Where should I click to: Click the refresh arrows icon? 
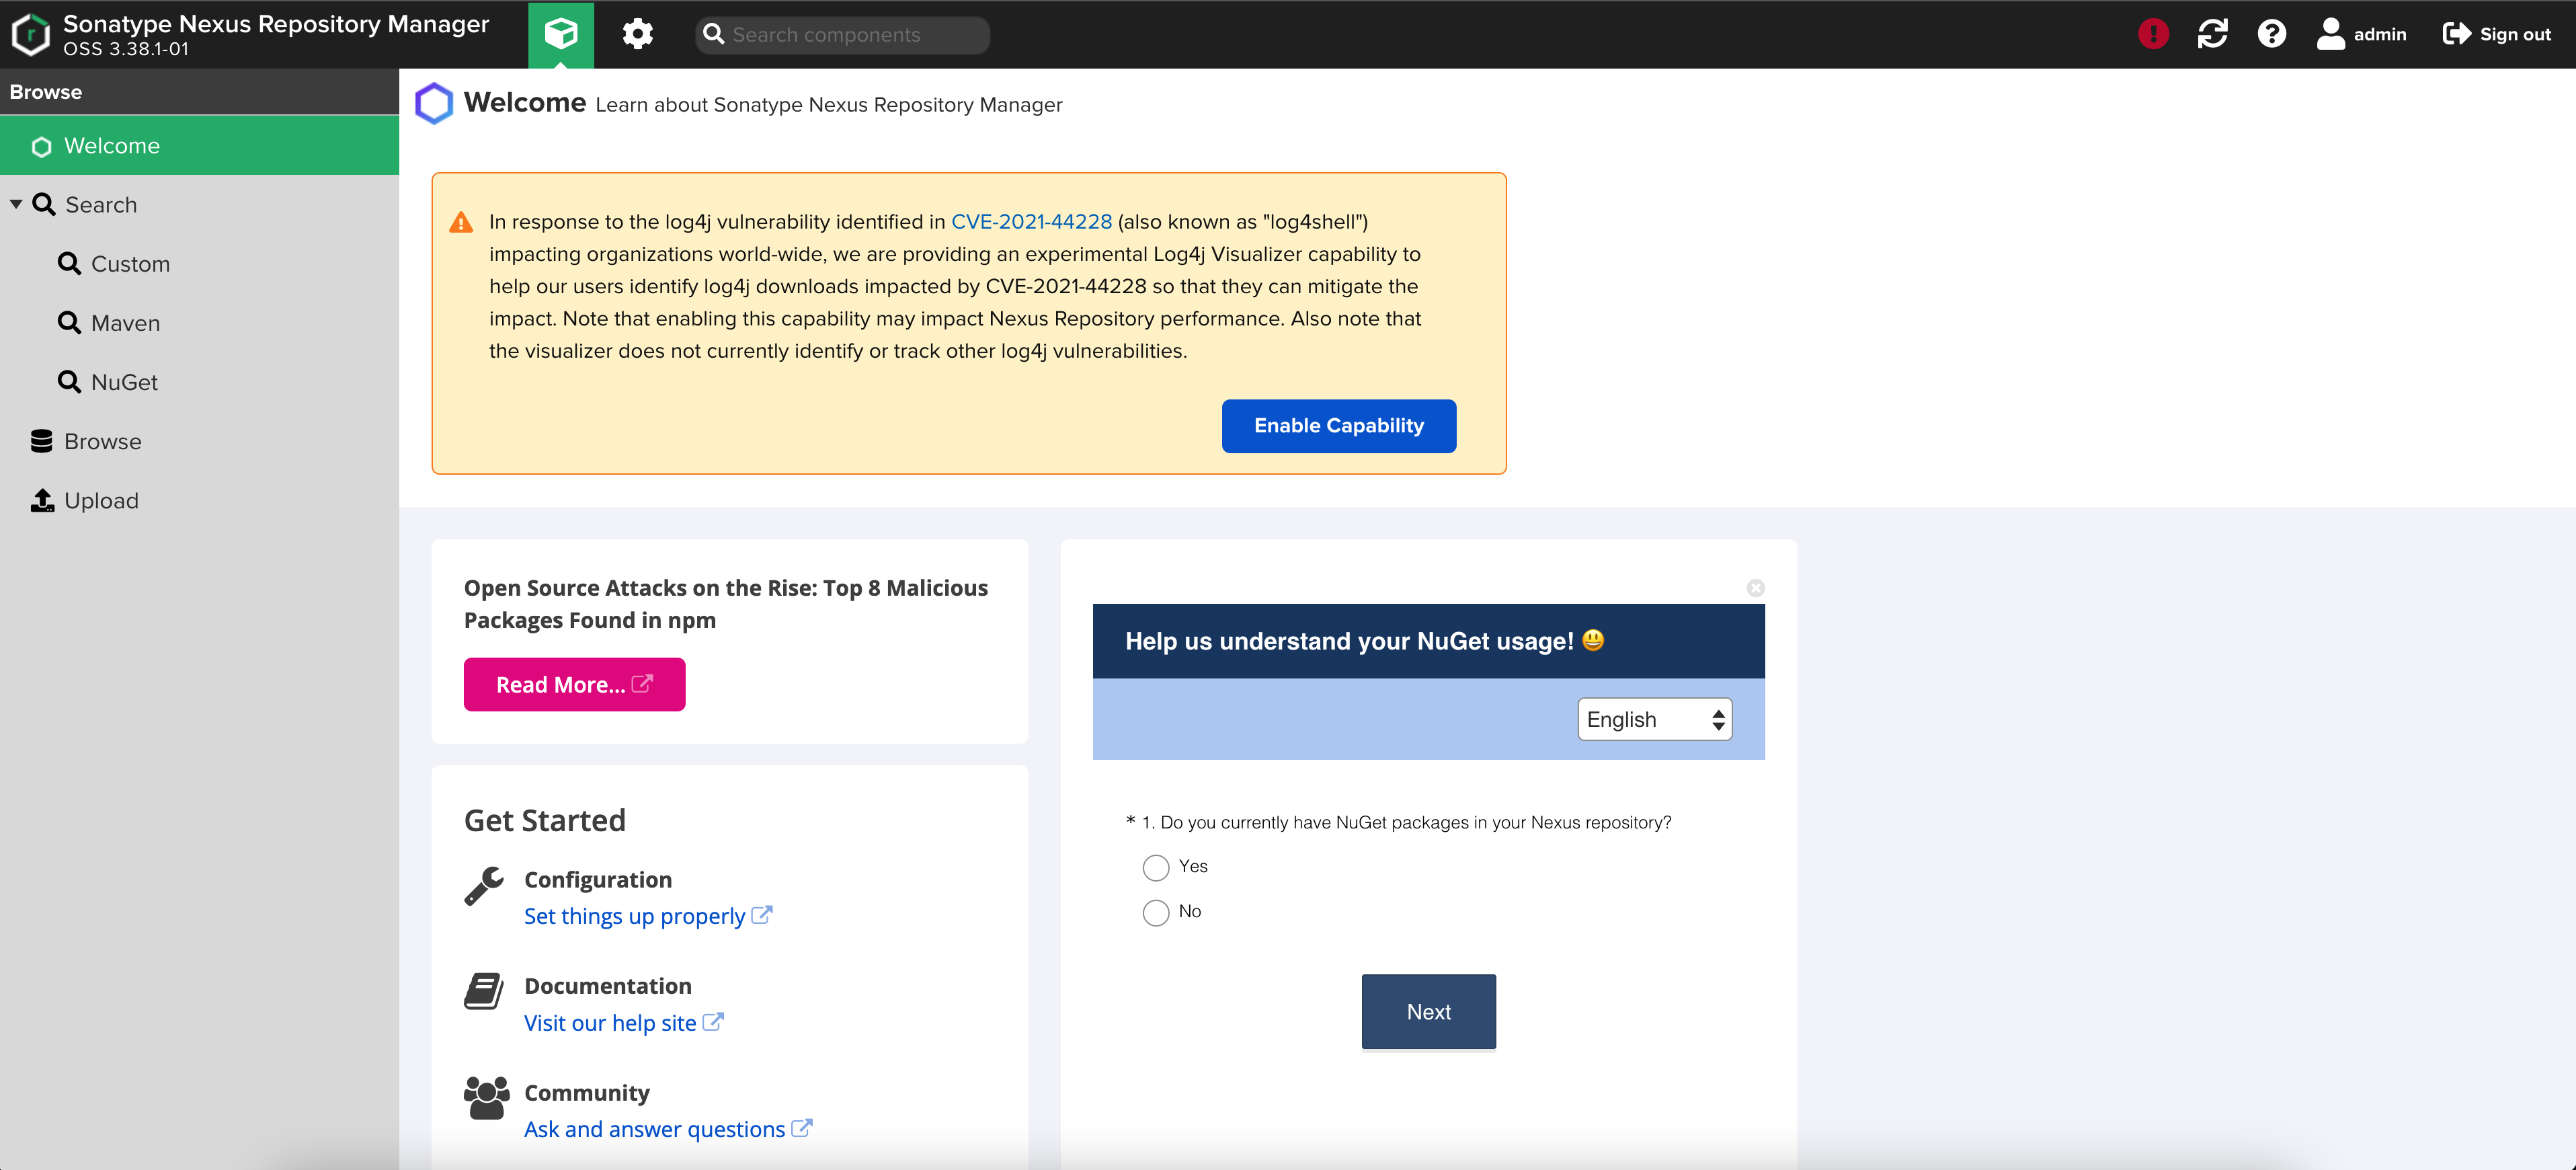tap(2212, 34)
